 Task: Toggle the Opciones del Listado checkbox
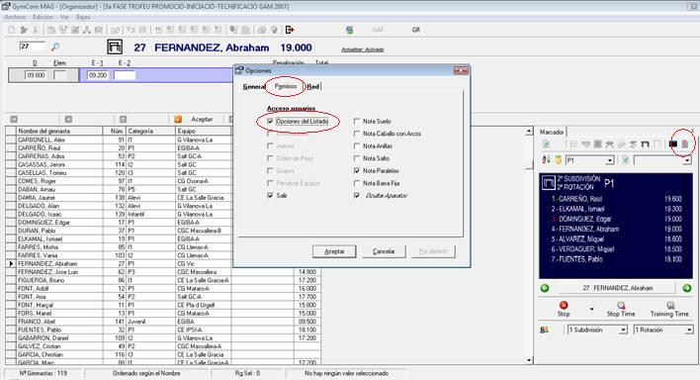(x=270, y=121)
